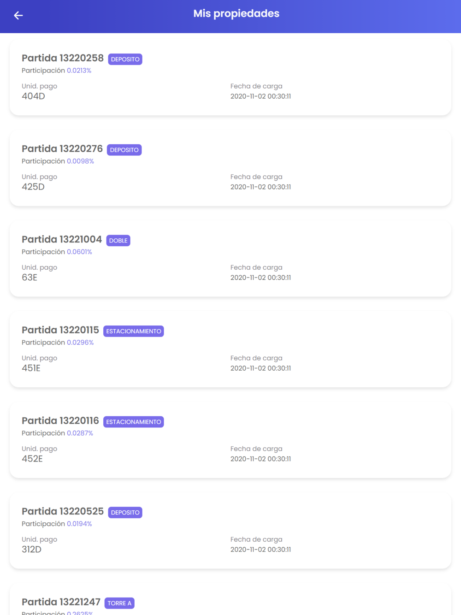Screen dimensions: 461x615
Task: Select the TORRE A badge
Action: [x=119, y=603]
